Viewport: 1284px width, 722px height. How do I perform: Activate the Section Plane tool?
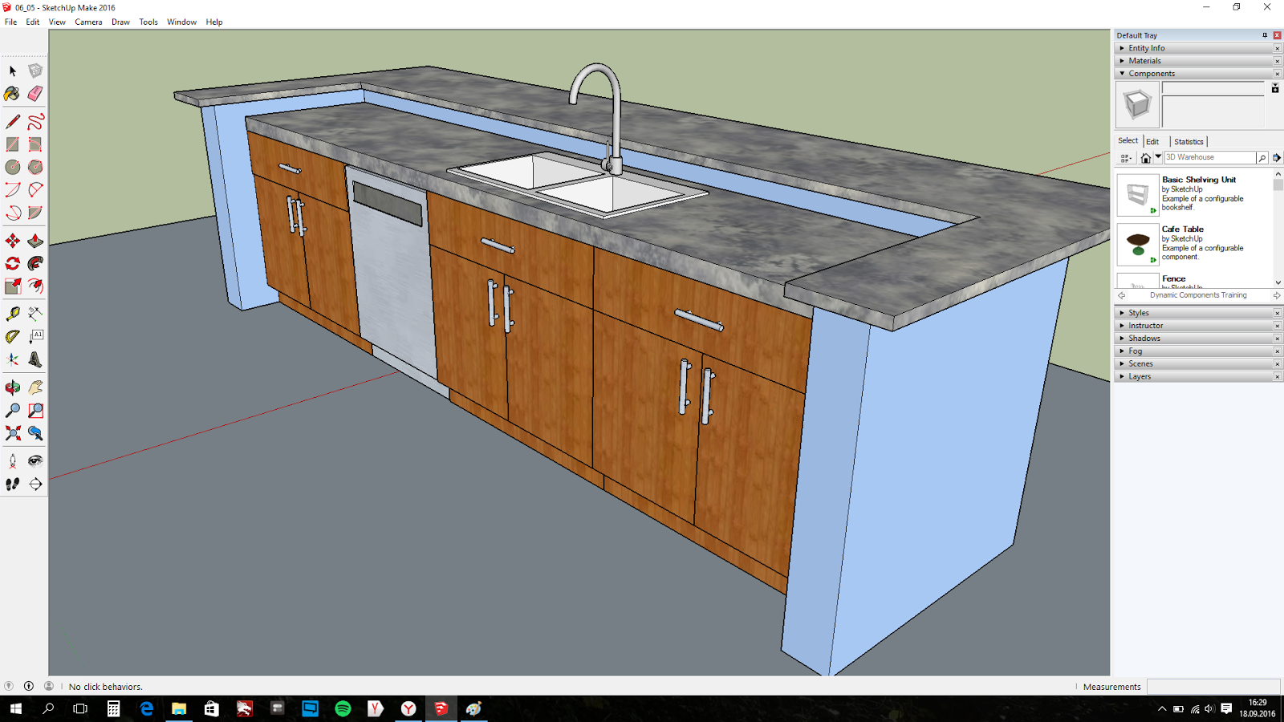click(35, 484)
